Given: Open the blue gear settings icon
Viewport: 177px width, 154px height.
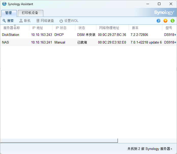Looking at the screenshot, I should (158, 21).
